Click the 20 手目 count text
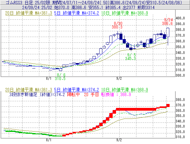This screenshot has height=144, width=190. [91, 94]
